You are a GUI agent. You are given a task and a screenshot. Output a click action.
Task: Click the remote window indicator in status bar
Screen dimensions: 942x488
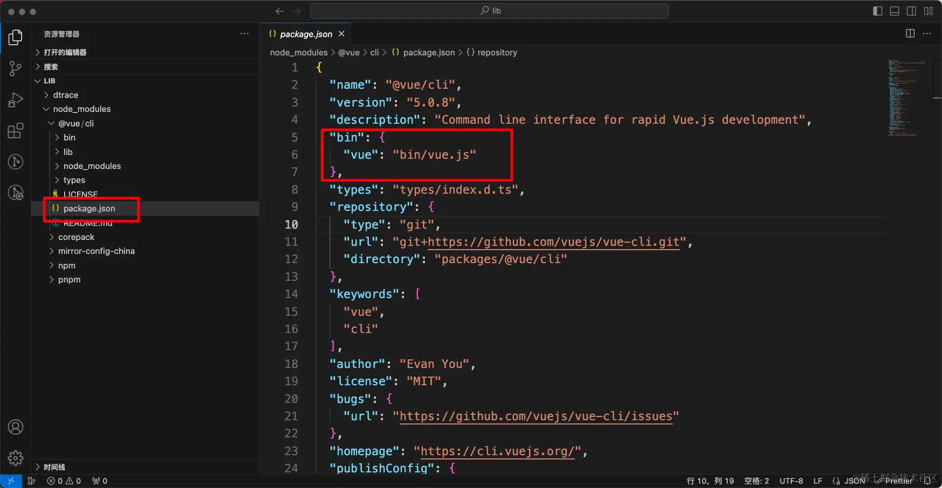11,481
